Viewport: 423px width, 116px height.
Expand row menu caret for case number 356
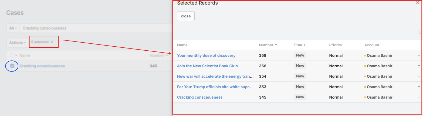click(x=419, y=66)
